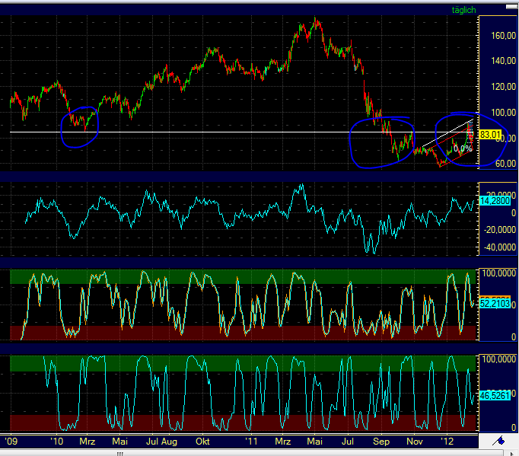Click the 46,5261 indicator value tag
This screenshot has height=456, width=519.
(495, 395)
